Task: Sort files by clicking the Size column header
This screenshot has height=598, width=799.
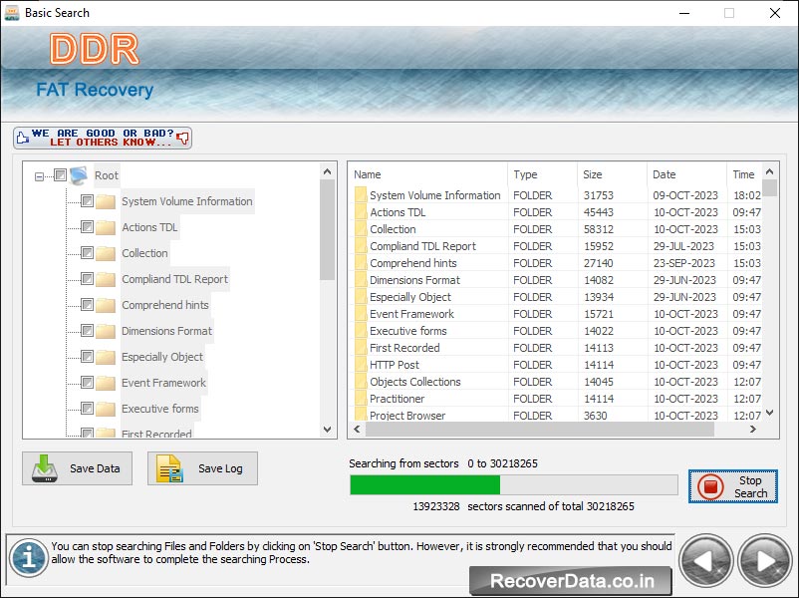Action: point(606,173)
